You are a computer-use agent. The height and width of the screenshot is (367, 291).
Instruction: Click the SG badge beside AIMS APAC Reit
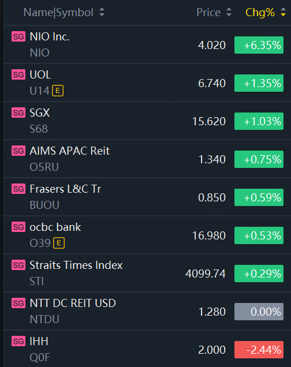point(18,151)
